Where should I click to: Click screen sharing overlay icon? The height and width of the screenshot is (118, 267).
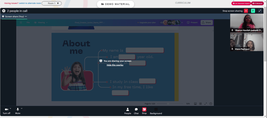point(101,61)
